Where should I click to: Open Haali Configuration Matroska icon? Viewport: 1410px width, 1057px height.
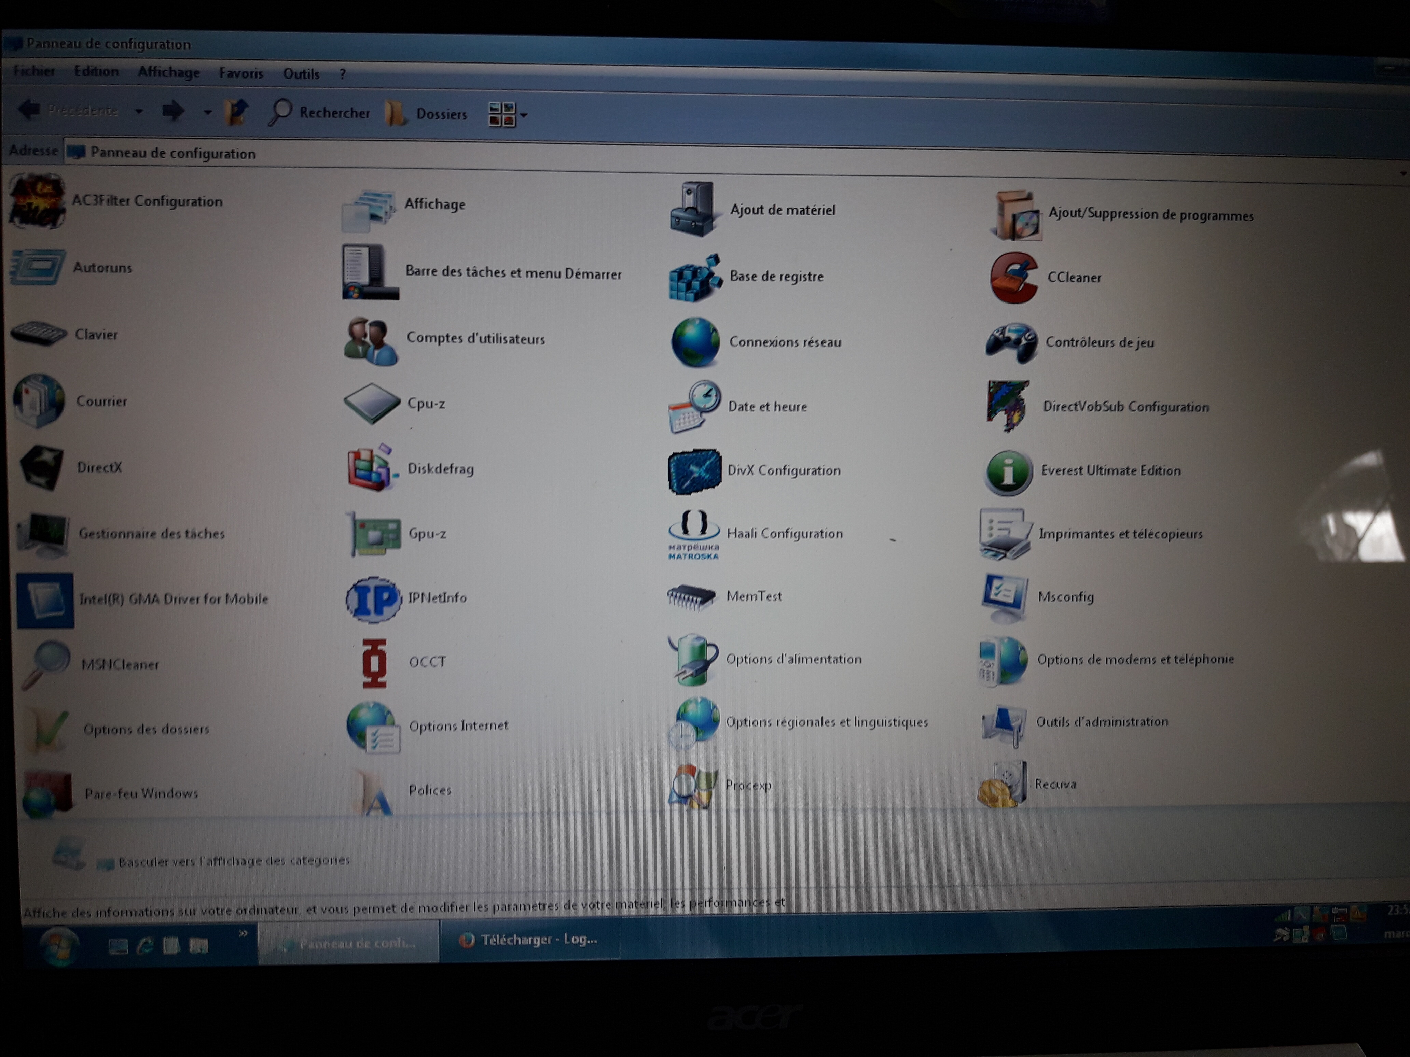pyautogui.click(x=694, y=534)
